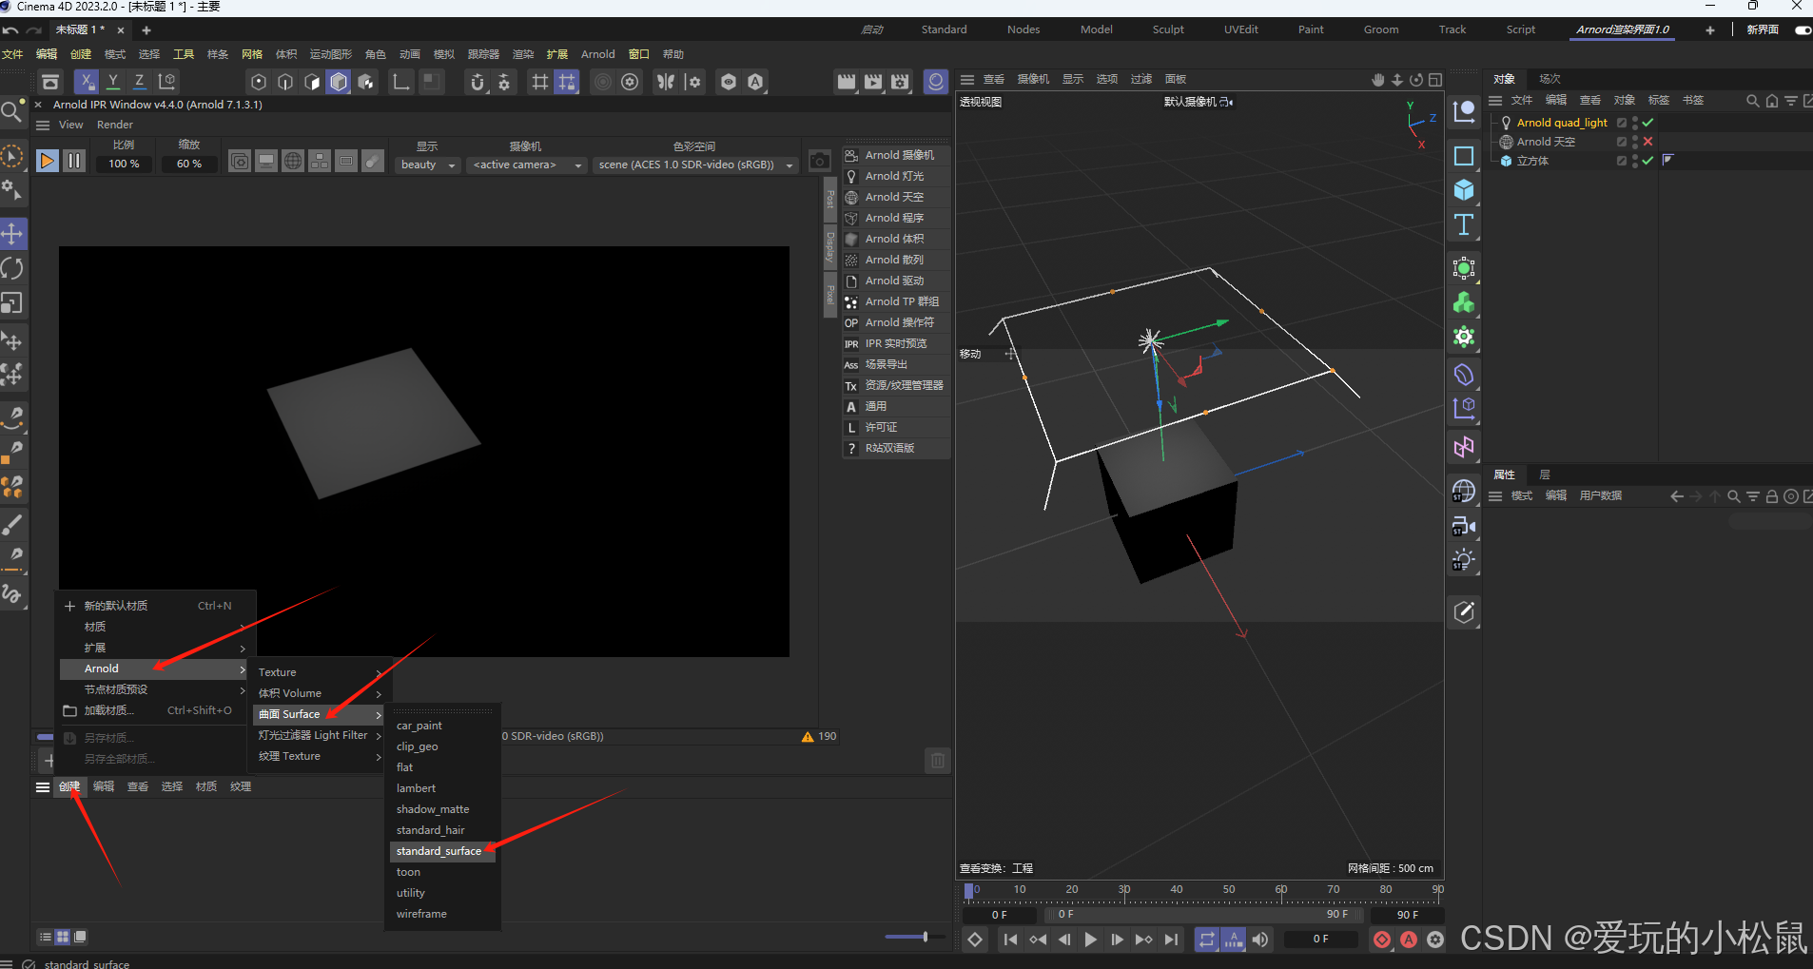Open 资源/纹理管理器 entry
This screenshot has height=969, width=1813.
click(896, 385)
